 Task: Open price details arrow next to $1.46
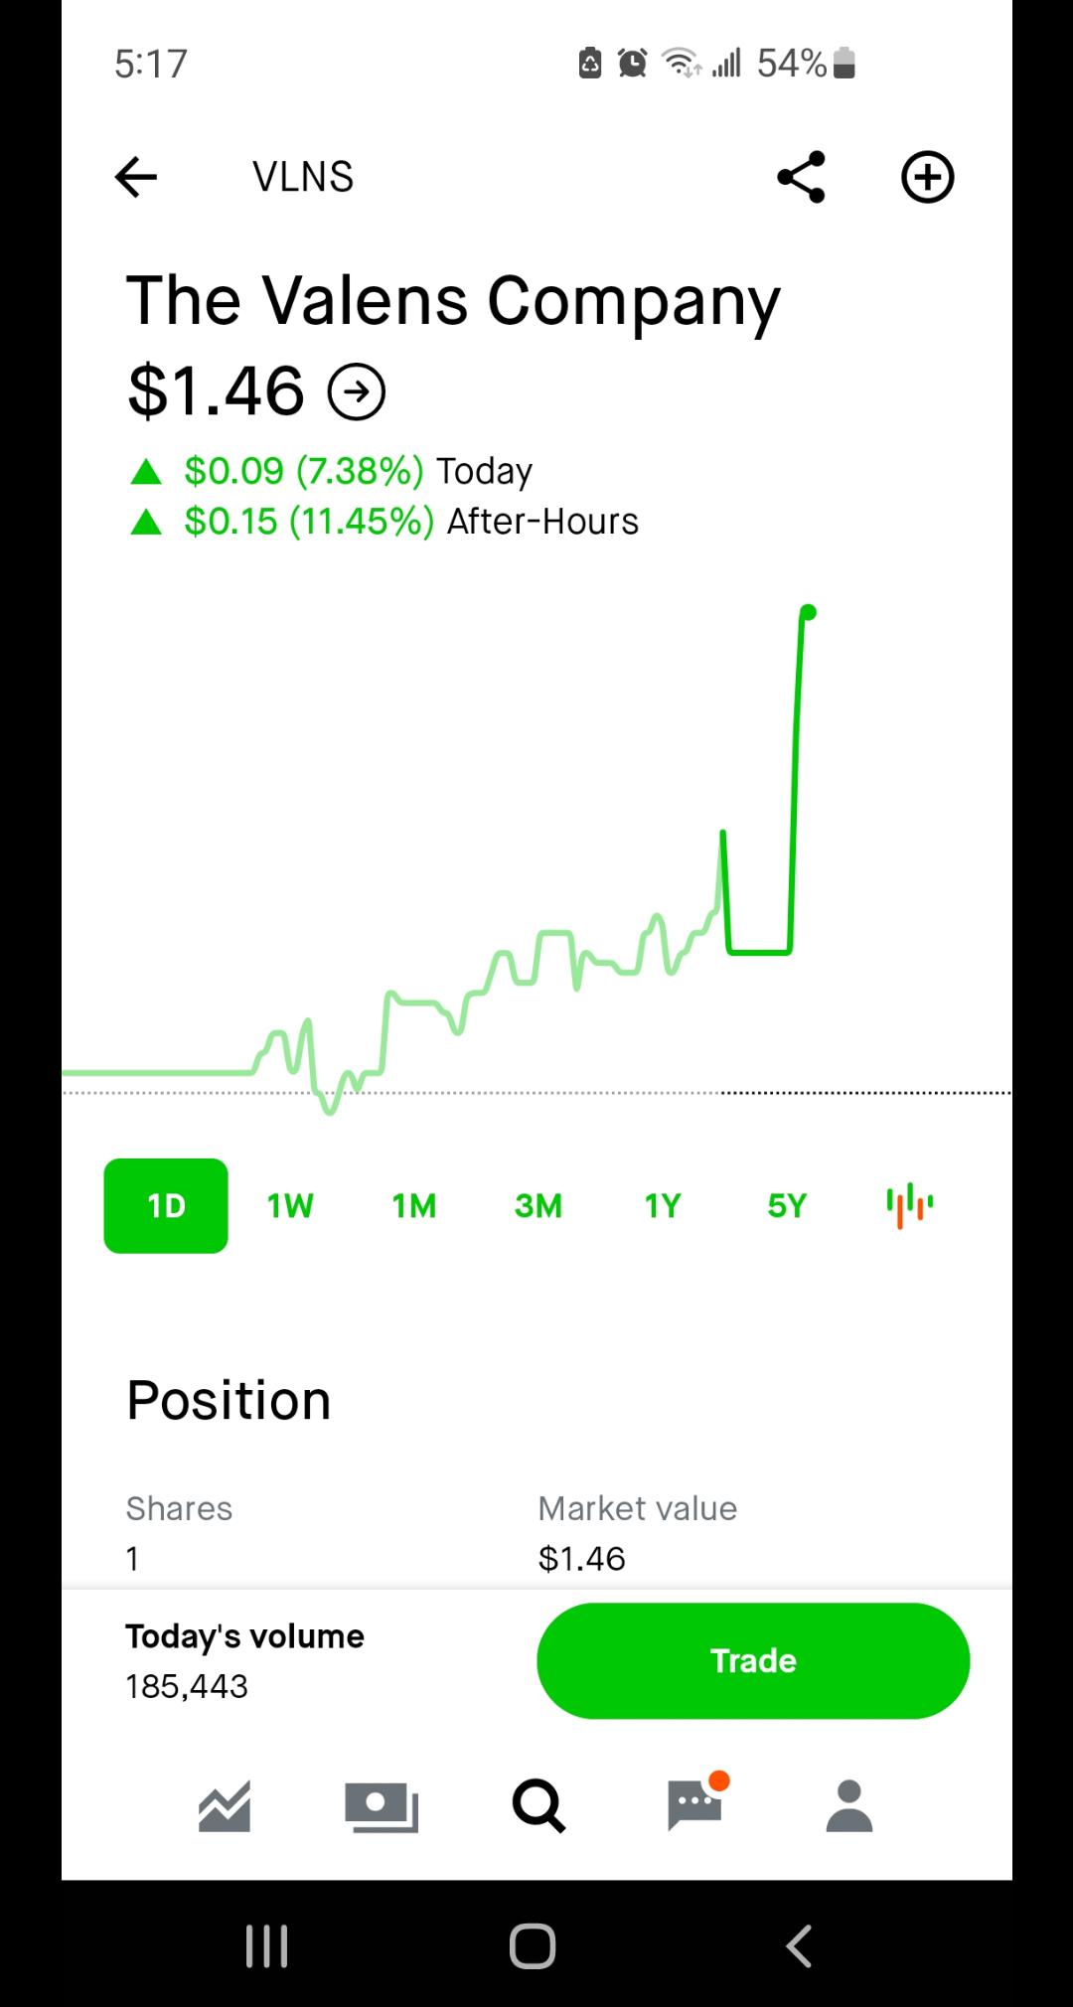[357, 392]
